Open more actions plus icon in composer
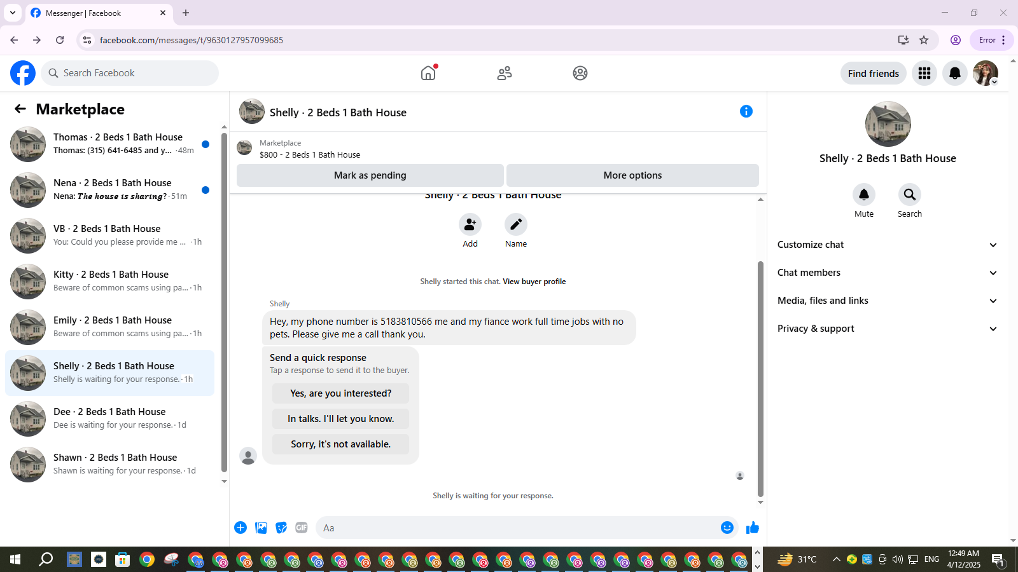 (x=241, y=528)
